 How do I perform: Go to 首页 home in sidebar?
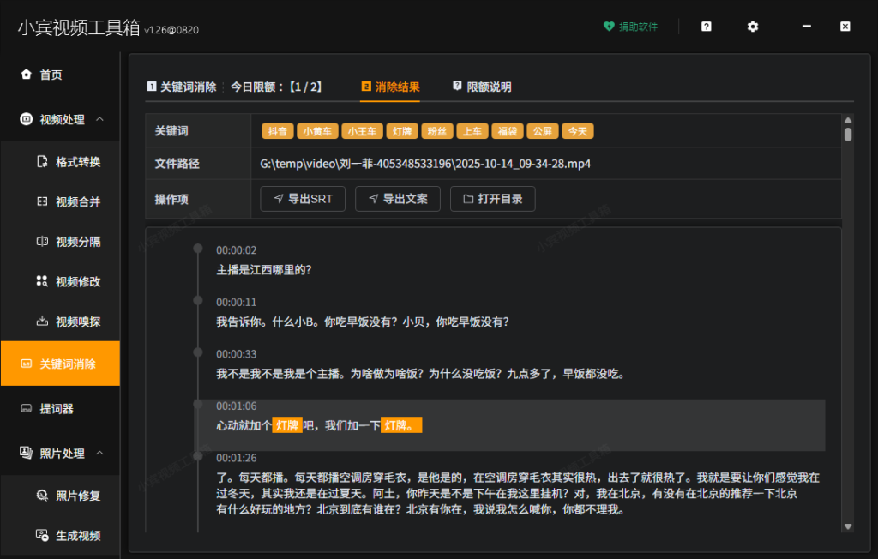click(51, 75)
